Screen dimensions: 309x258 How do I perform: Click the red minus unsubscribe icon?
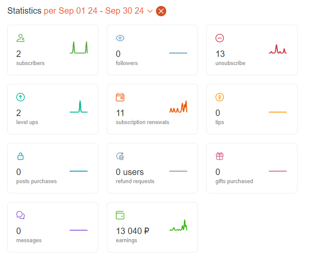pos(220,38)
